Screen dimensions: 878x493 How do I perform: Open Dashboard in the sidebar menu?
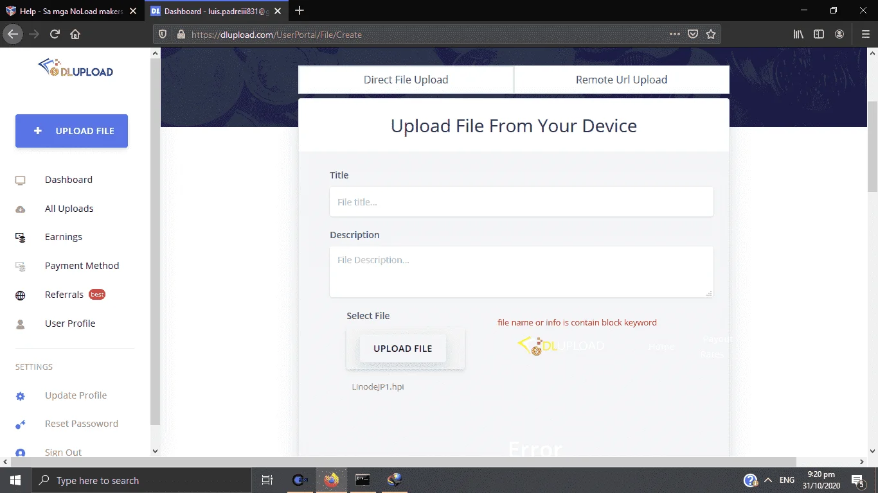click(x=69, y=180)
